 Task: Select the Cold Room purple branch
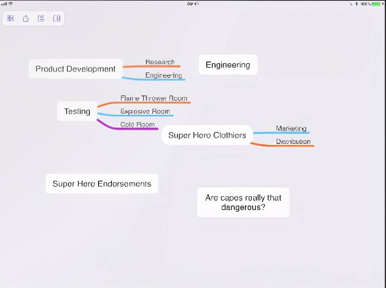[x=138, y=124]
